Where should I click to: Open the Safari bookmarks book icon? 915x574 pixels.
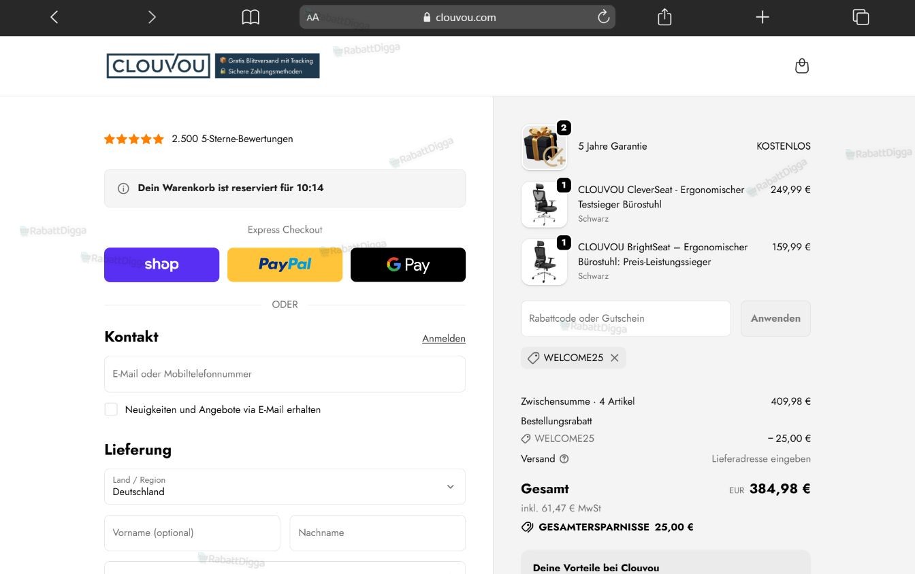tap(251, 17)
